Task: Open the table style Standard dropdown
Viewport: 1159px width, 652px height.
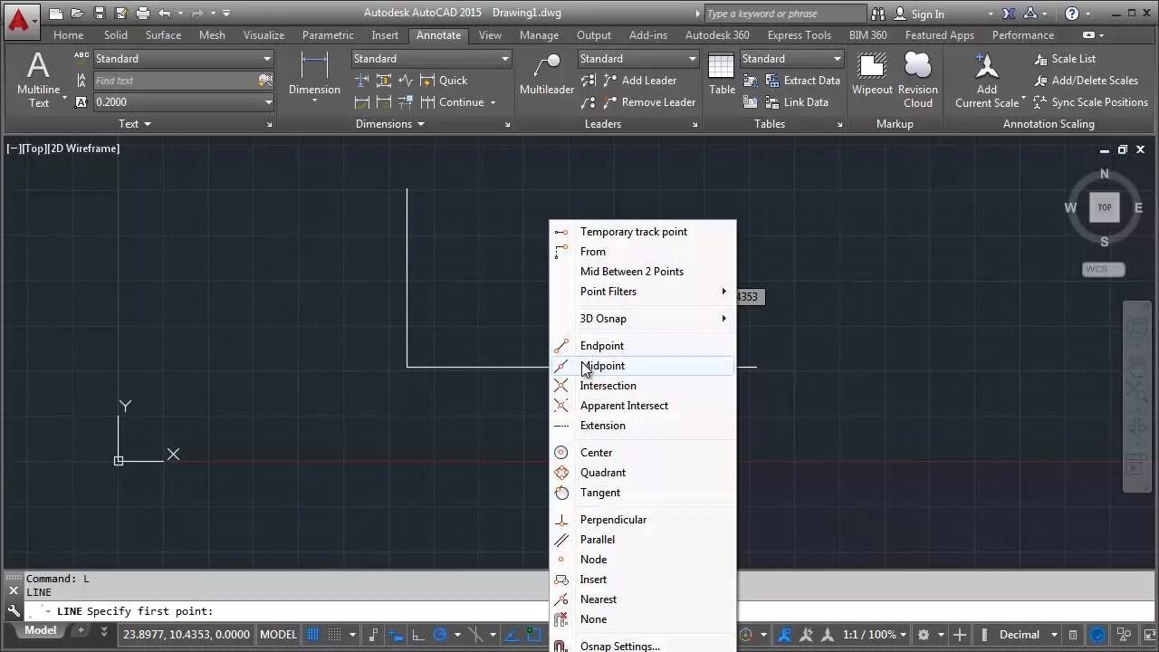Action: tap(792, 59)
